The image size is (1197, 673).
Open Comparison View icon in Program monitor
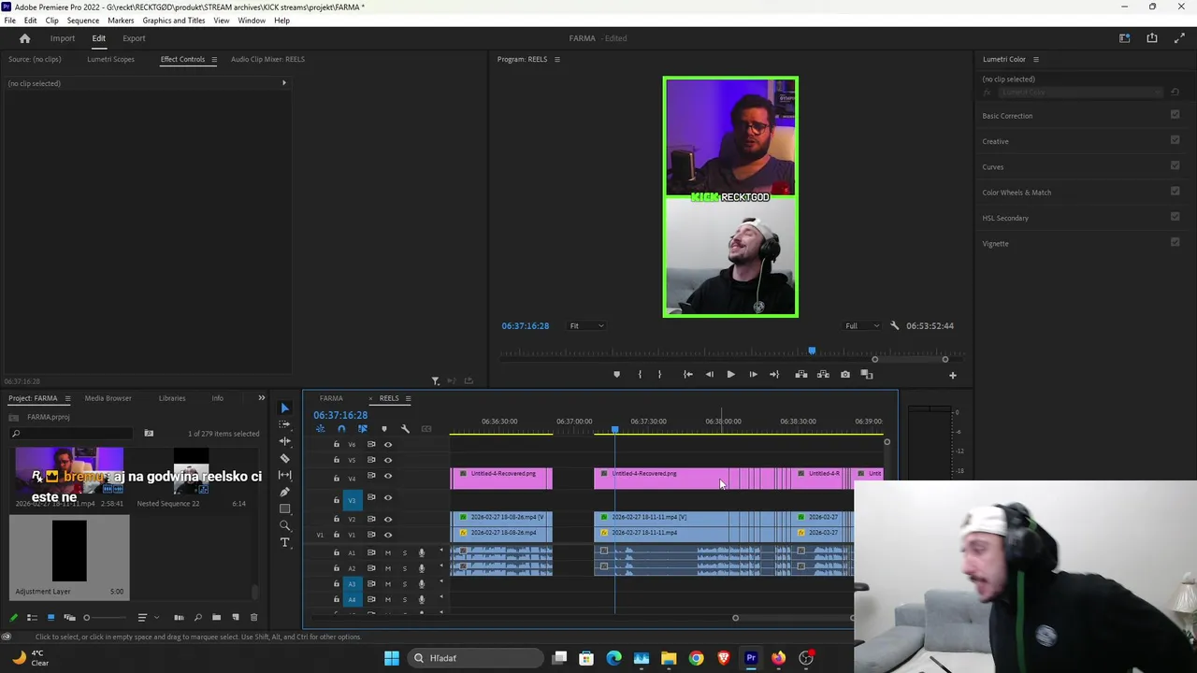click(x=867, y=375)
